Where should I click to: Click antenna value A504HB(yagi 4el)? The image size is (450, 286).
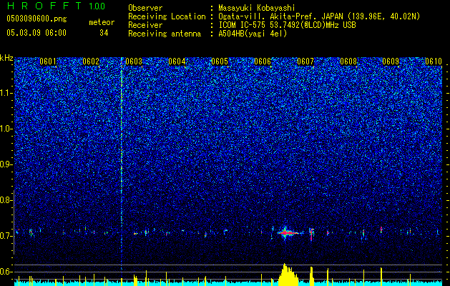(253, 34)
